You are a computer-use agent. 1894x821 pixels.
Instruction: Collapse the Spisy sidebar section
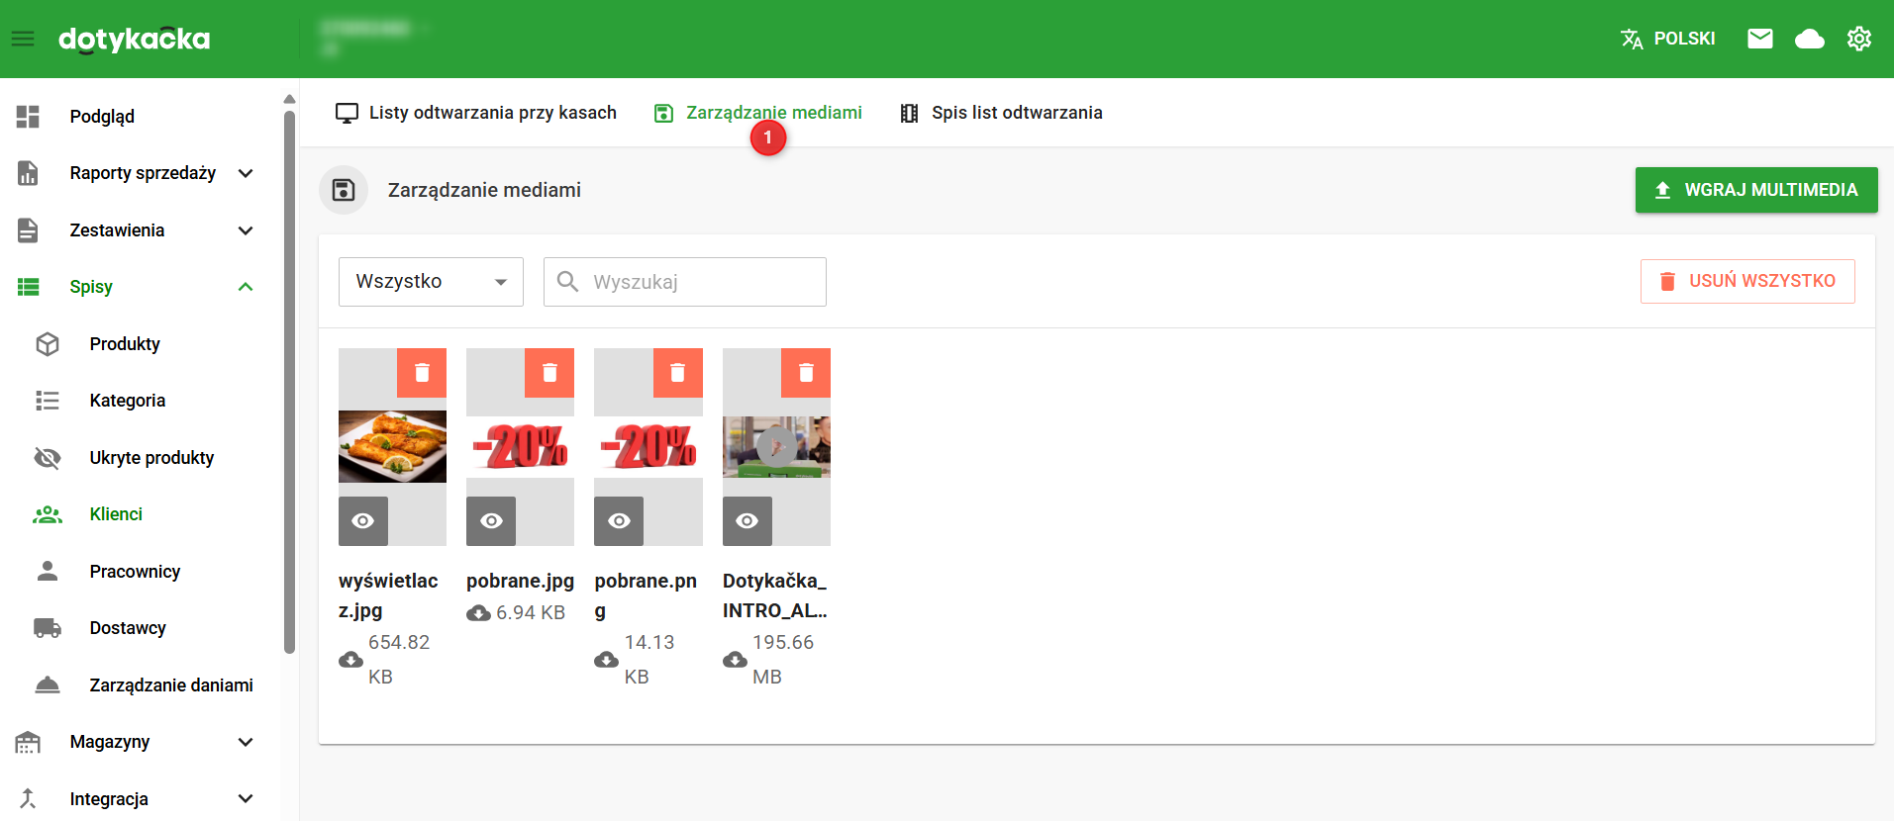(246, 287)
